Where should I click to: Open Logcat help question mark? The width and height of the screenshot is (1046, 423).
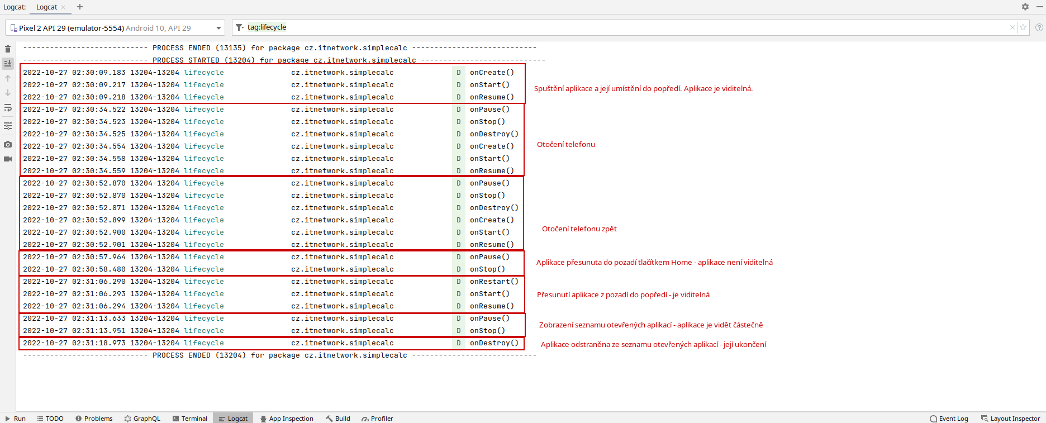[x=1039, y=27]
